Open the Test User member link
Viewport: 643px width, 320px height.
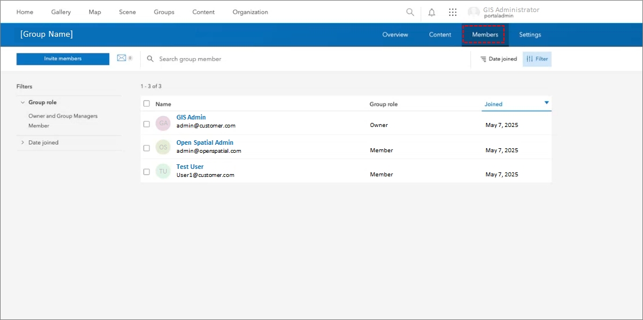pos(190,167)
